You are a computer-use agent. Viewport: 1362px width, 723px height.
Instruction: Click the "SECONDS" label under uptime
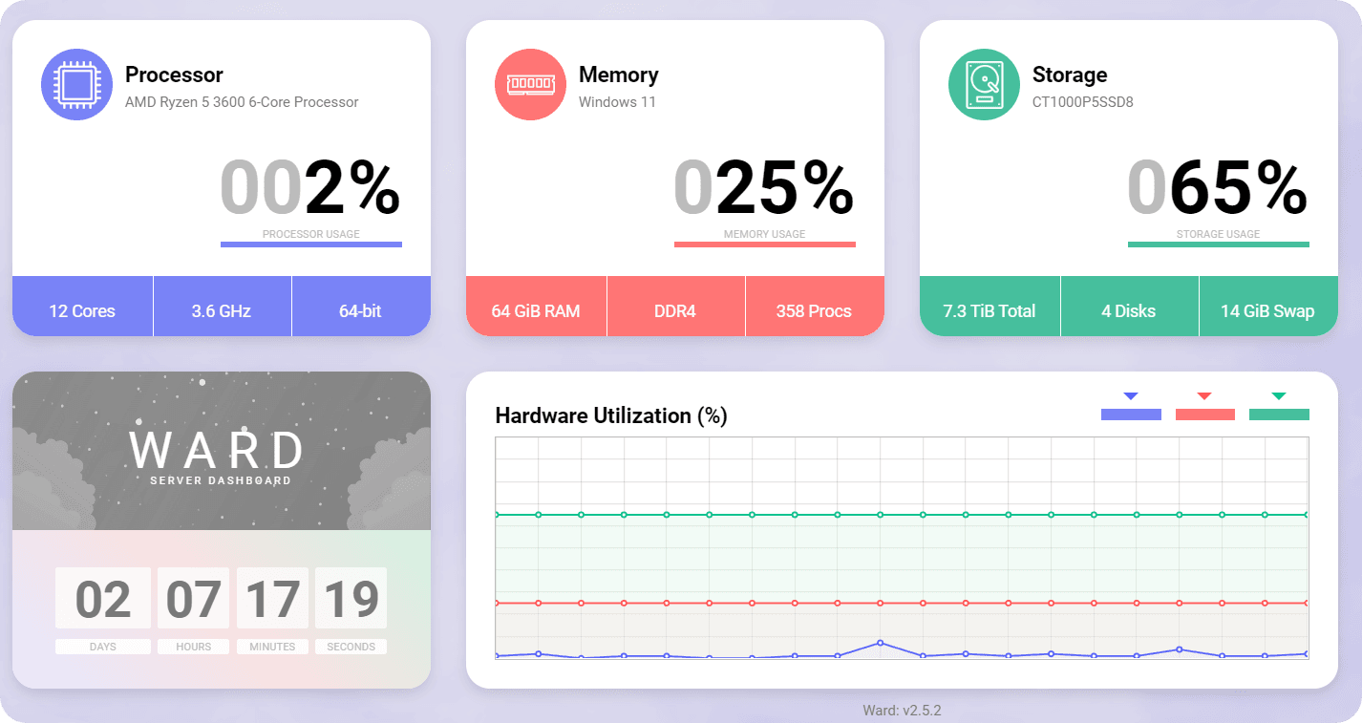pyautogui.click(x=351, y=647)
